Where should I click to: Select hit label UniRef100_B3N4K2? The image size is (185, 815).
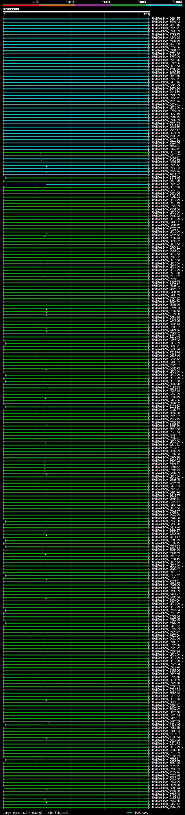[x=166, y=467]
